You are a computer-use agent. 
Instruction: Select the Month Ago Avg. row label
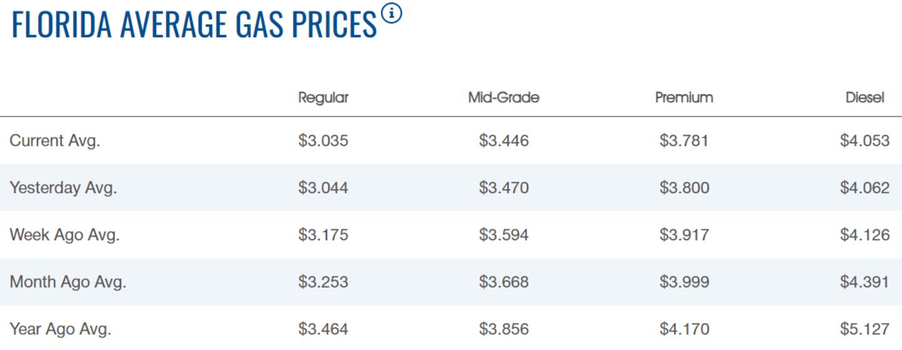pos(68,282)
